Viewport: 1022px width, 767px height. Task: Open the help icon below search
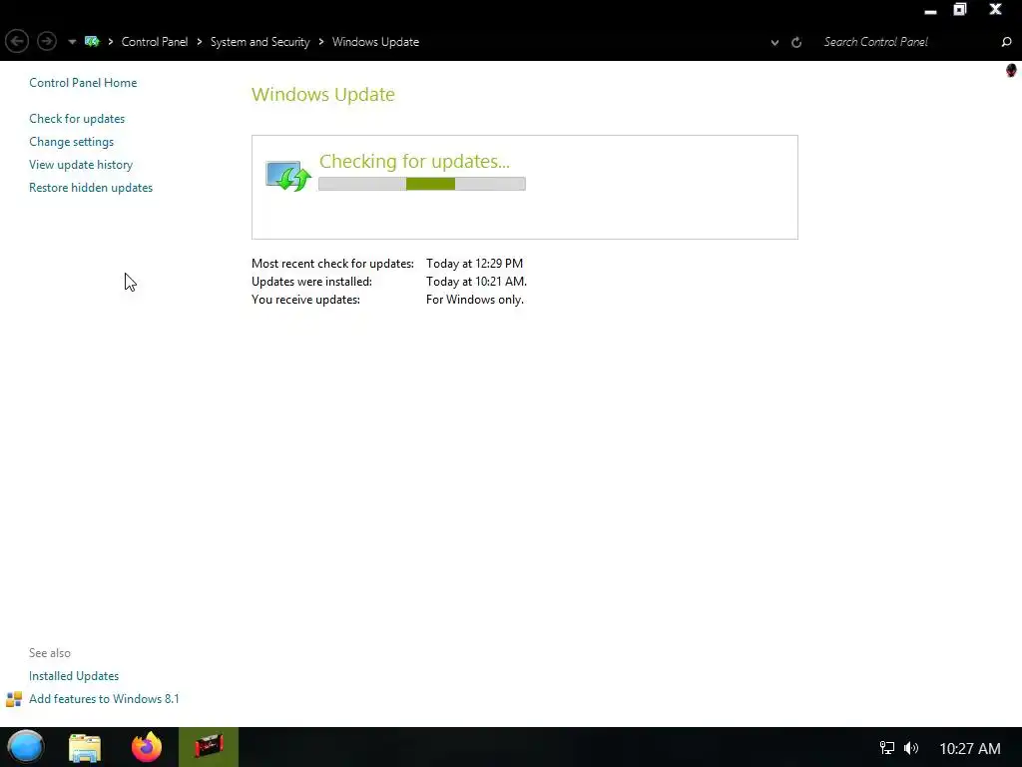click(x=1011, y=71)
